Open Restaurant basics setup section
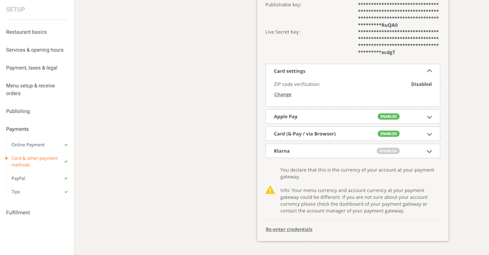 coord(26,32)
